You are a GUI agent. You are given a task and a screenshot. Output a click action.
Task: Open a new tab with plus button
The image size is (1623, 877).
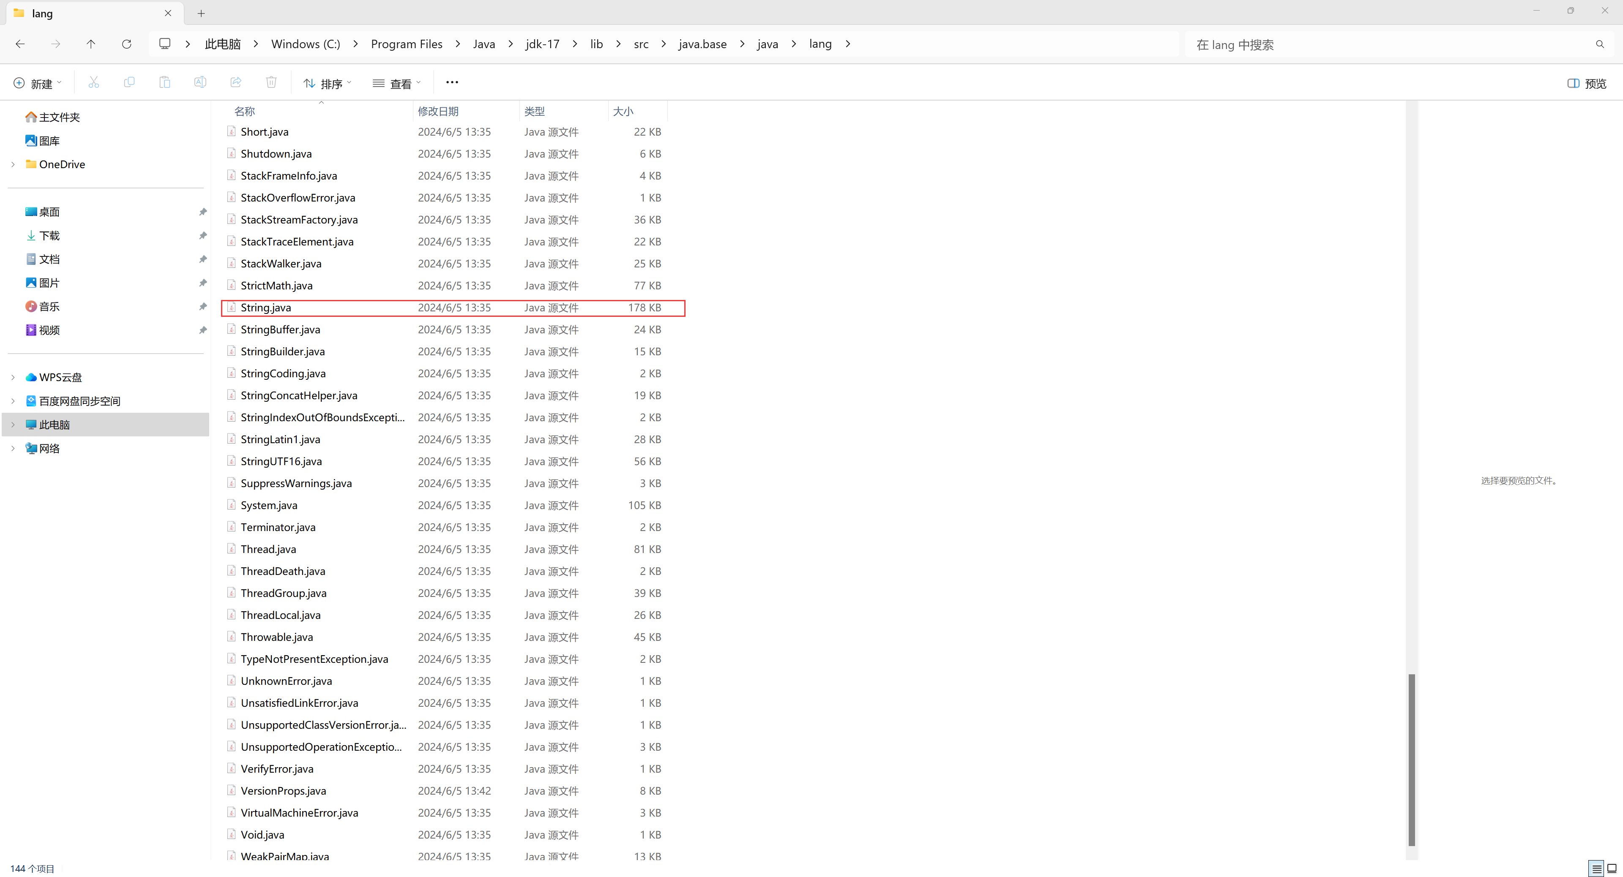click(x=201, y=13)
